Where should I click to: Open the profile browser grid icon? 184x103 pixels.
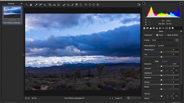click(177, 40)
